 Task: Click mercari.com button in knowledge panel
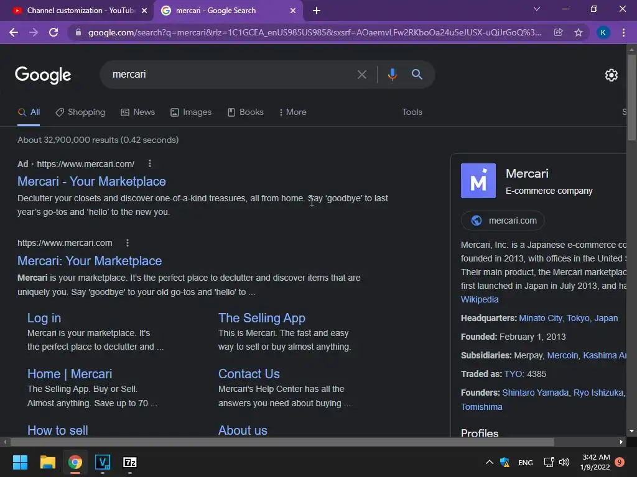[x=503, y=220]
